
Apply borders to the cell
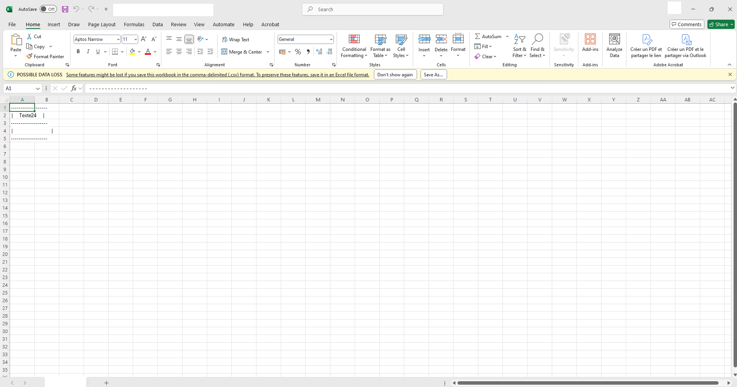point(115,51)
